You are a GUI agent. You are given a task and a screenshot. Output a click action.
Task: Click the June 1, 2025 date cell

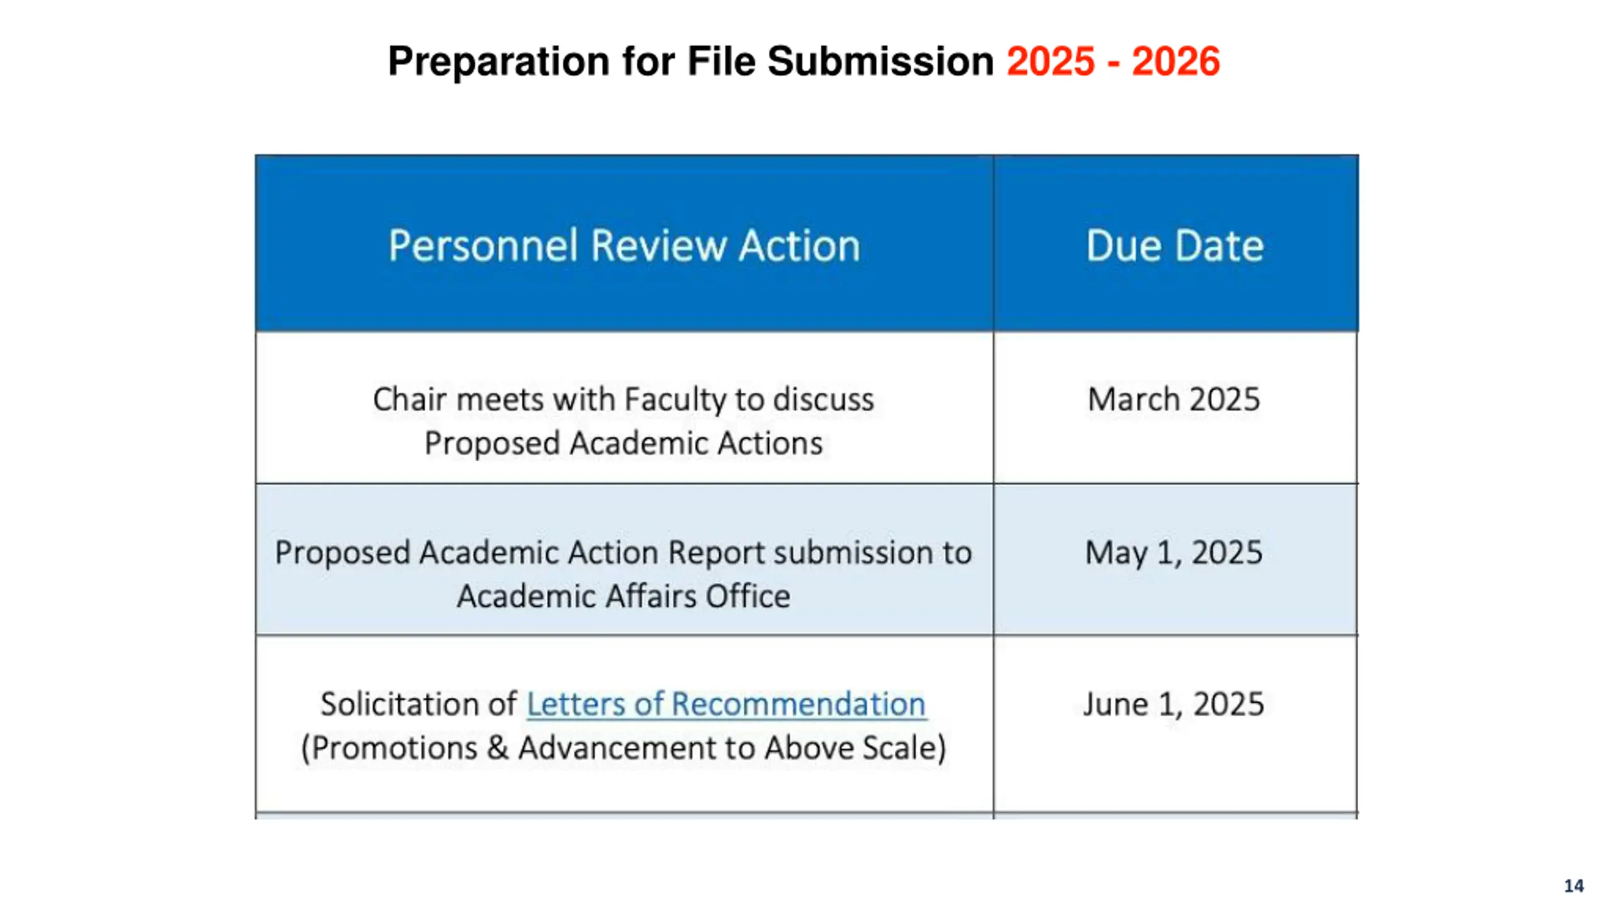click(1175, 724)
